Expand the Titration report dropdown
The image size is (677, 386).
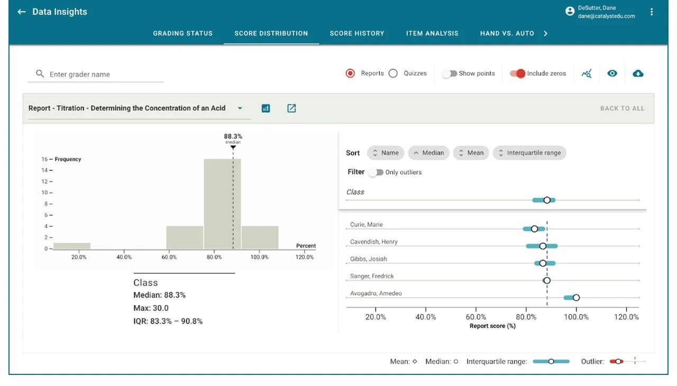pos(239,108)
